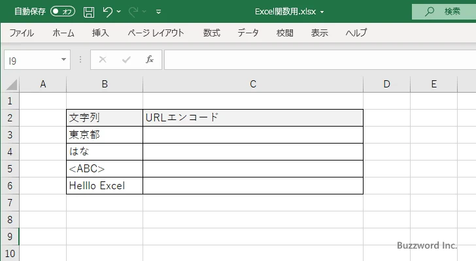Select row 5 header
The height and width of the screenshot is (261, 476).
pos(10,168)
